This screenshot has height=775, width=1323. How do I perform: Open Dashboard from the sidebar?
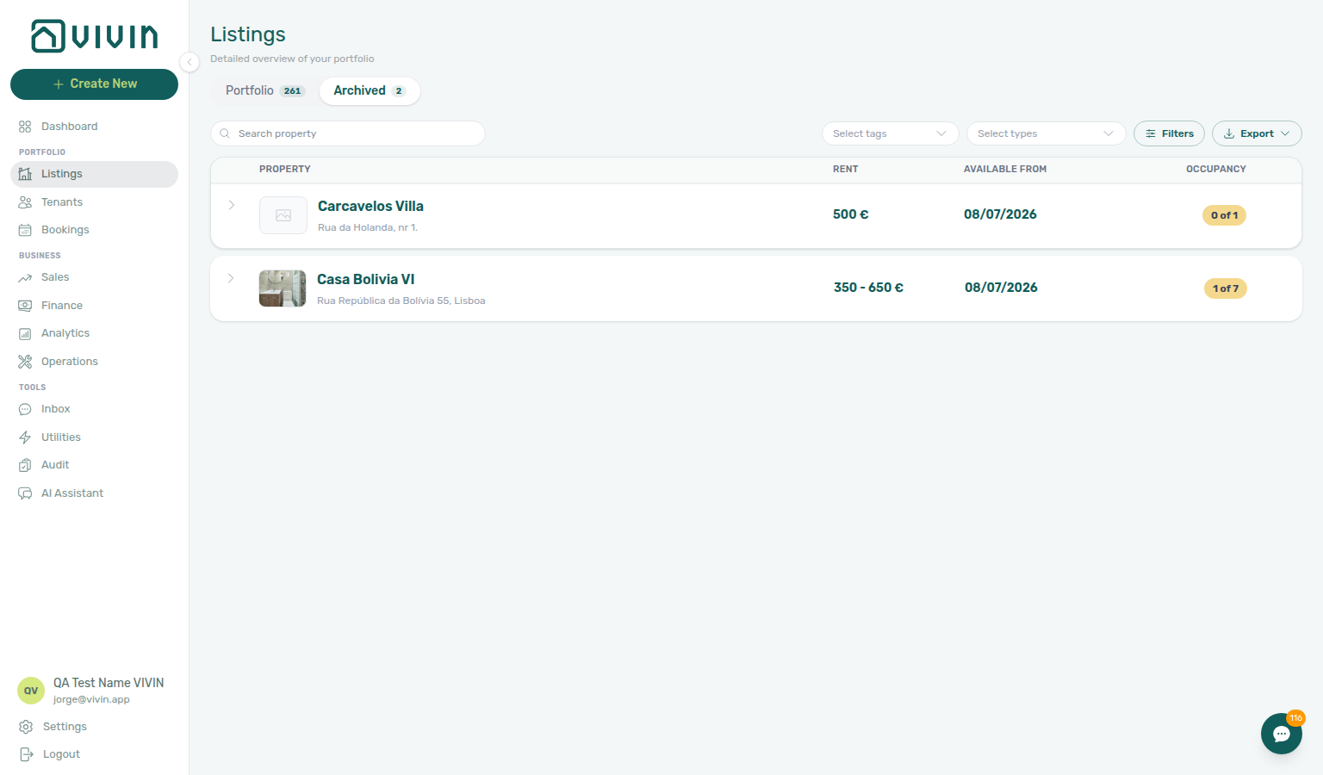click(x=94, y=127)
